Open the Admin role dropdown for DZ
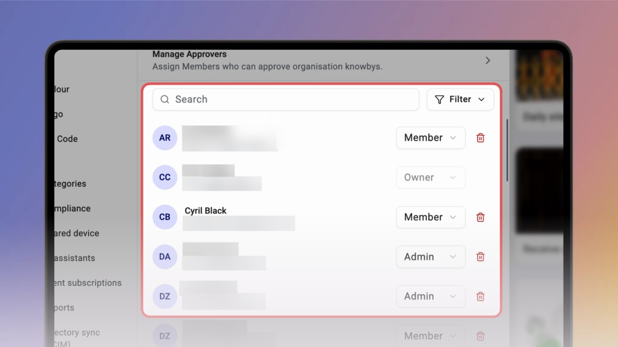618x347 pixels. (x=431, y=296)
